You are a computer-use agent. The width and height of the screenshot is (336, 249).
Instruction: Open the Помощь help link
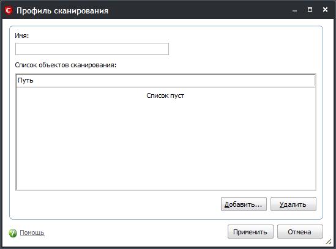32,232
